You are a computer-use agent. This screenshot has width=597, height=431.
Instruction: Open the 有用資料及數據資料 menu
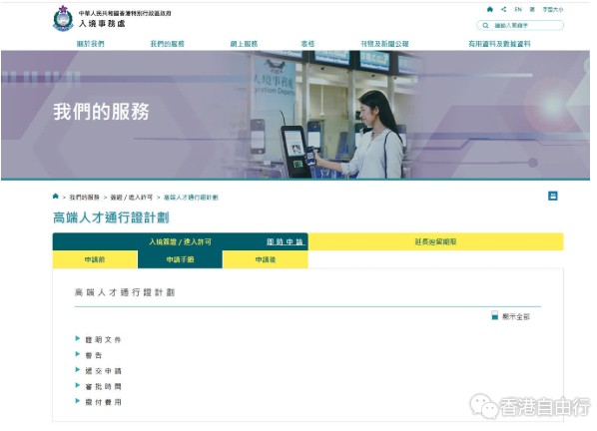tap(499, 44)
